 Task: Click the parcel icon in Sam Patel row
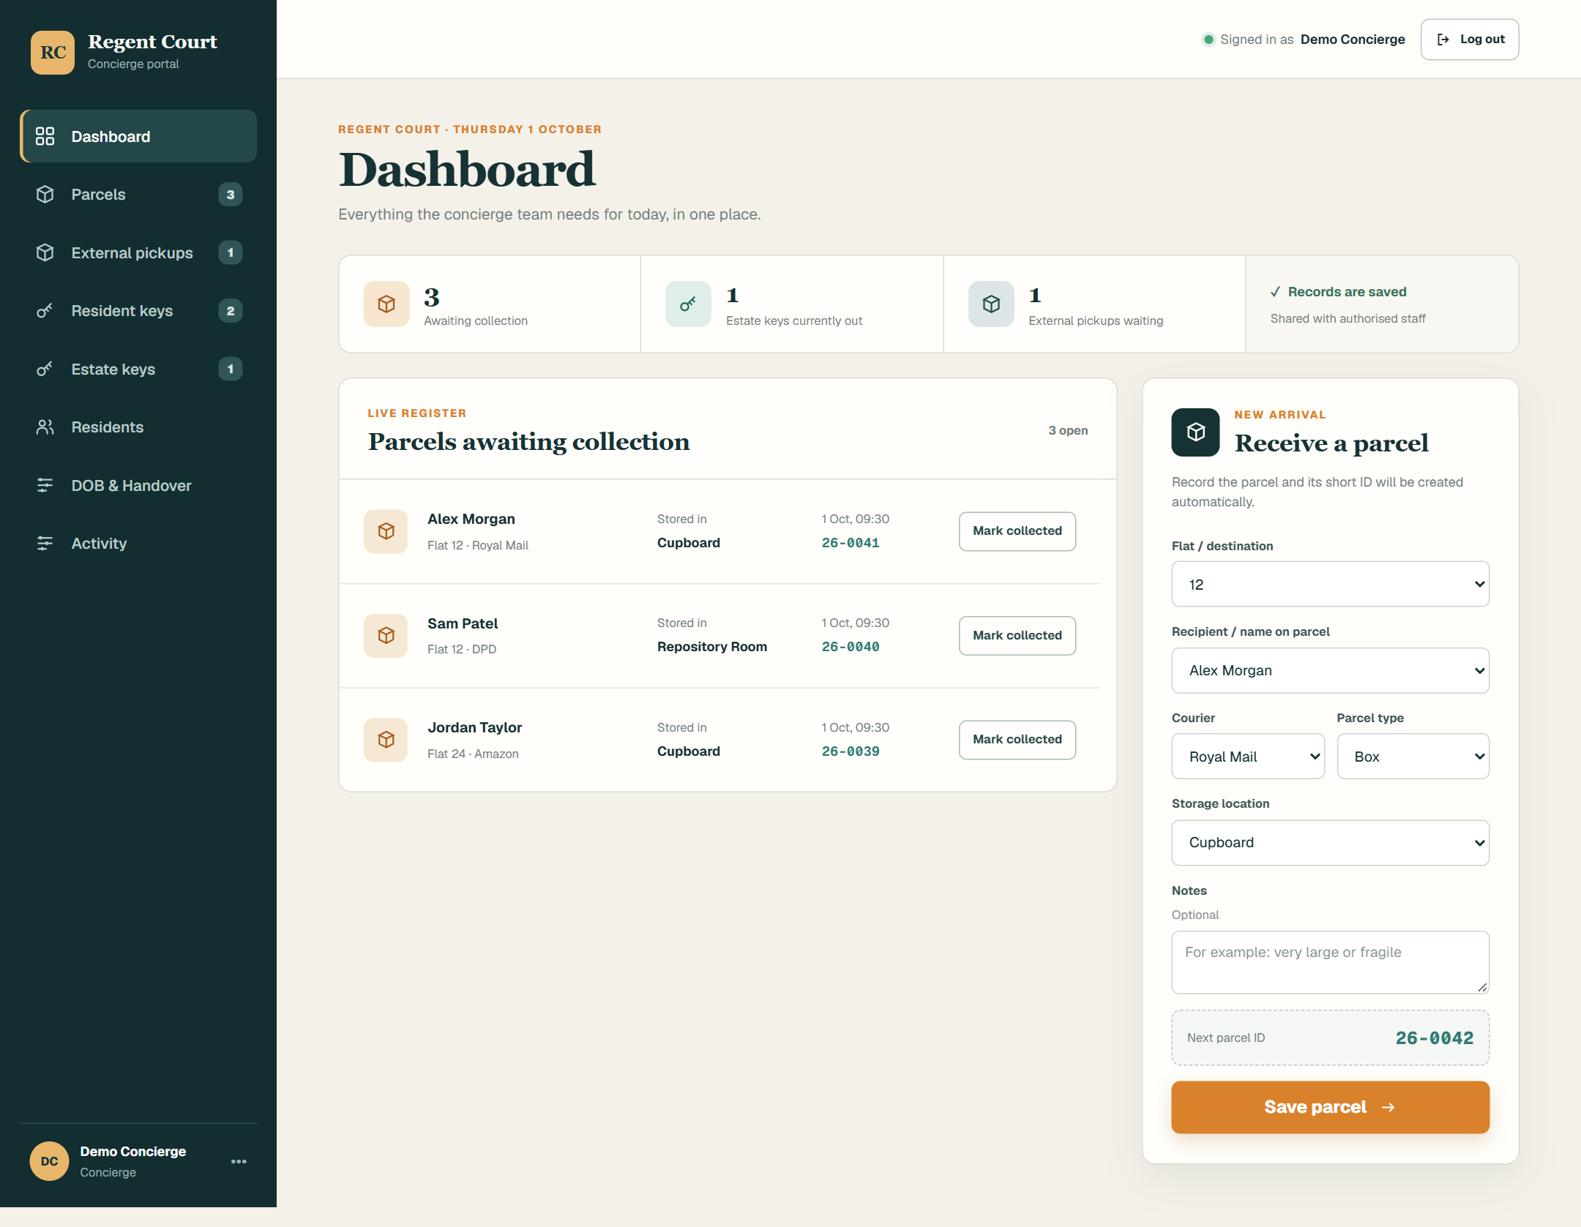[386, 635]
